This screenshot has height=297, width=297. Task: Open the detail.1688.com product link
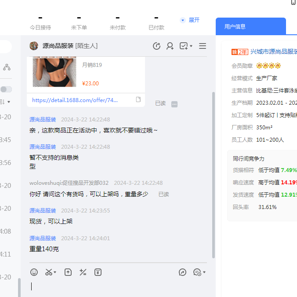pyautogui.click(x=75, y=100)
